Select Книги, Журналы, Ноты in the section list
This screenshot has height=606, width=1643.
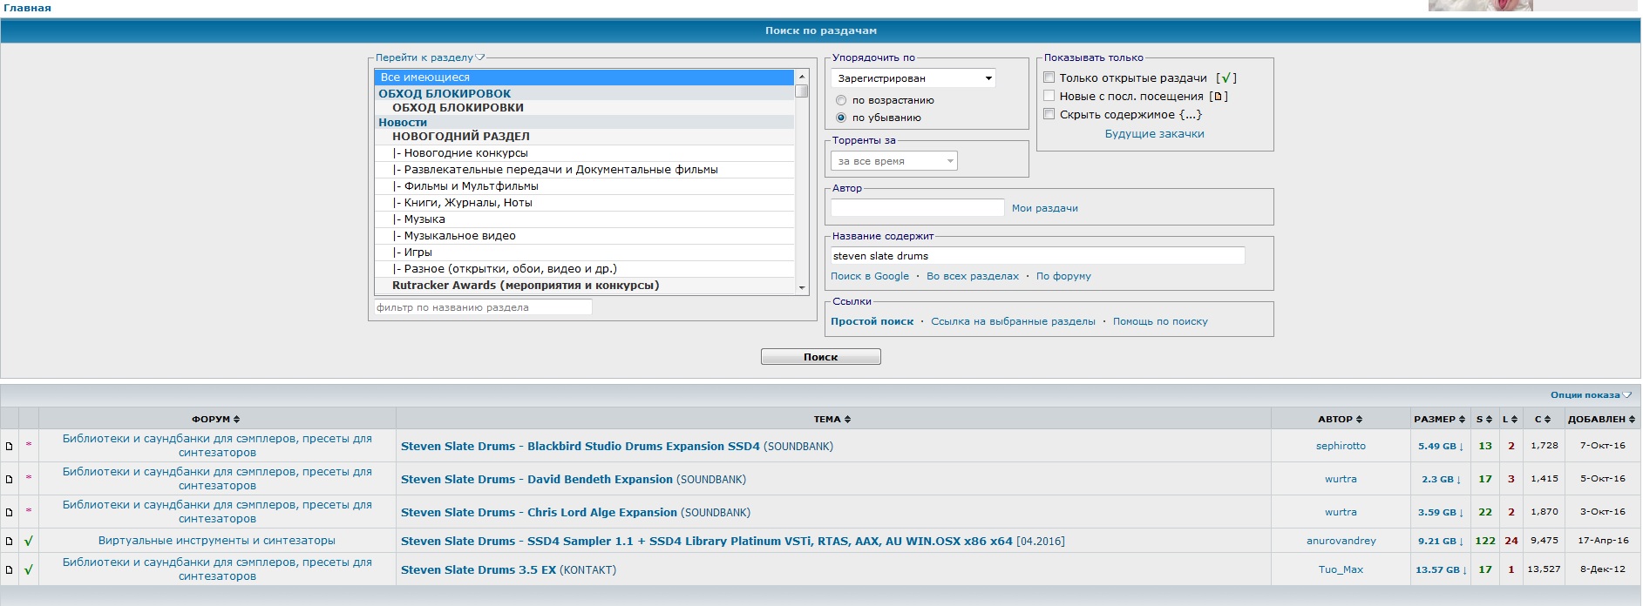(x=584, y=203)
